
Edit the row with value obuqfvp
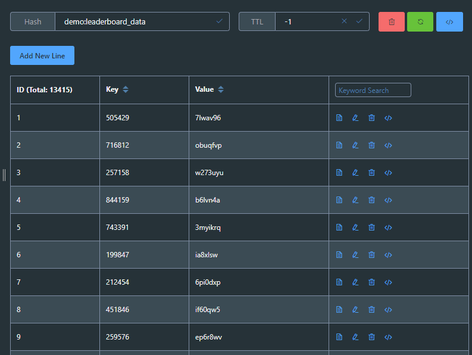point(355,145)
